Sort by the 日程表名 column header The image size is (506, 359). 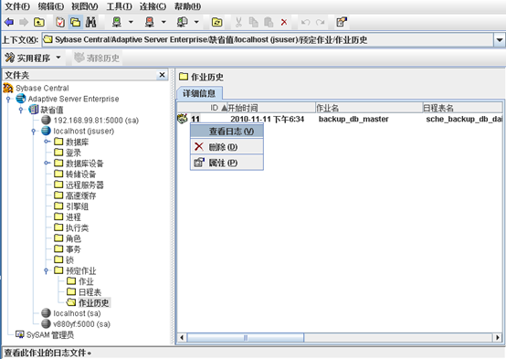coord(462,108)
